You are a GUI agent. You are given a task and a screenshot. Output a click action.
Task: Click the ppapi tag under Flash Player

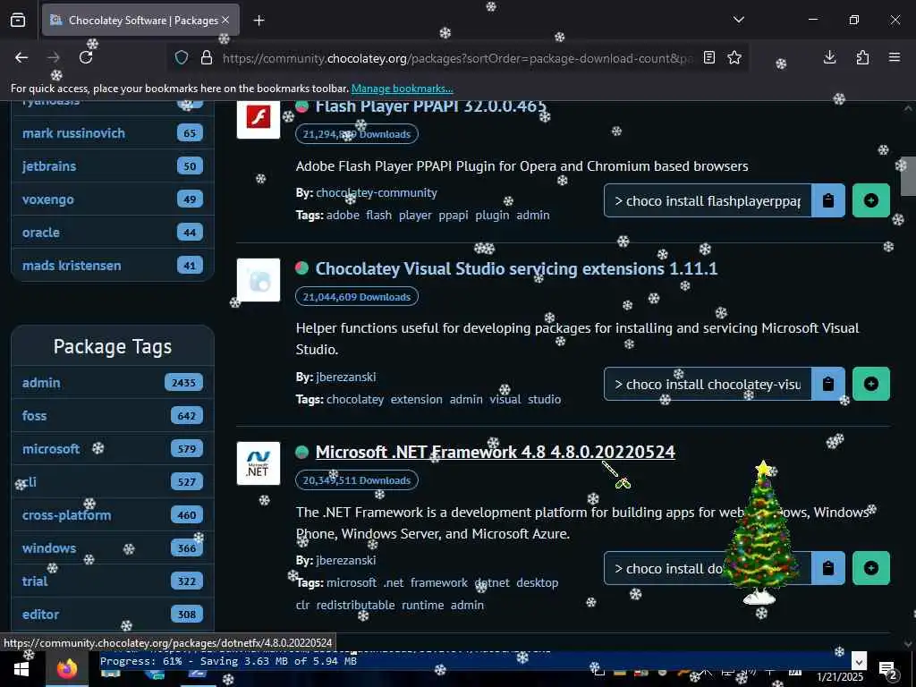coord(454,215)
